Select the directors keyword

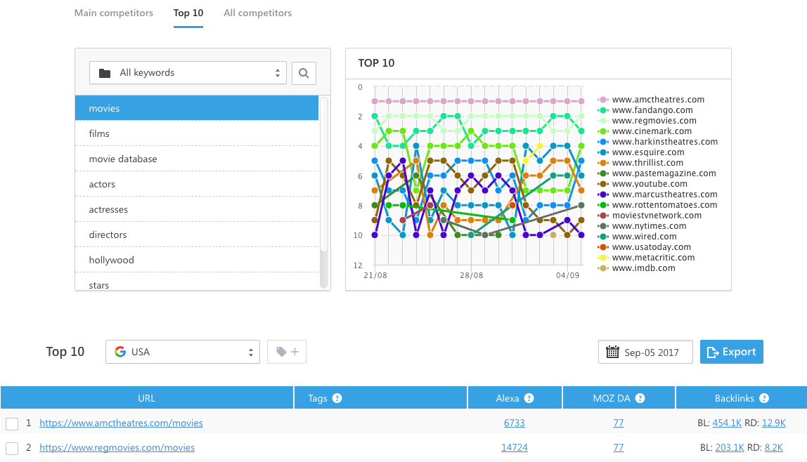pos(197,235)
